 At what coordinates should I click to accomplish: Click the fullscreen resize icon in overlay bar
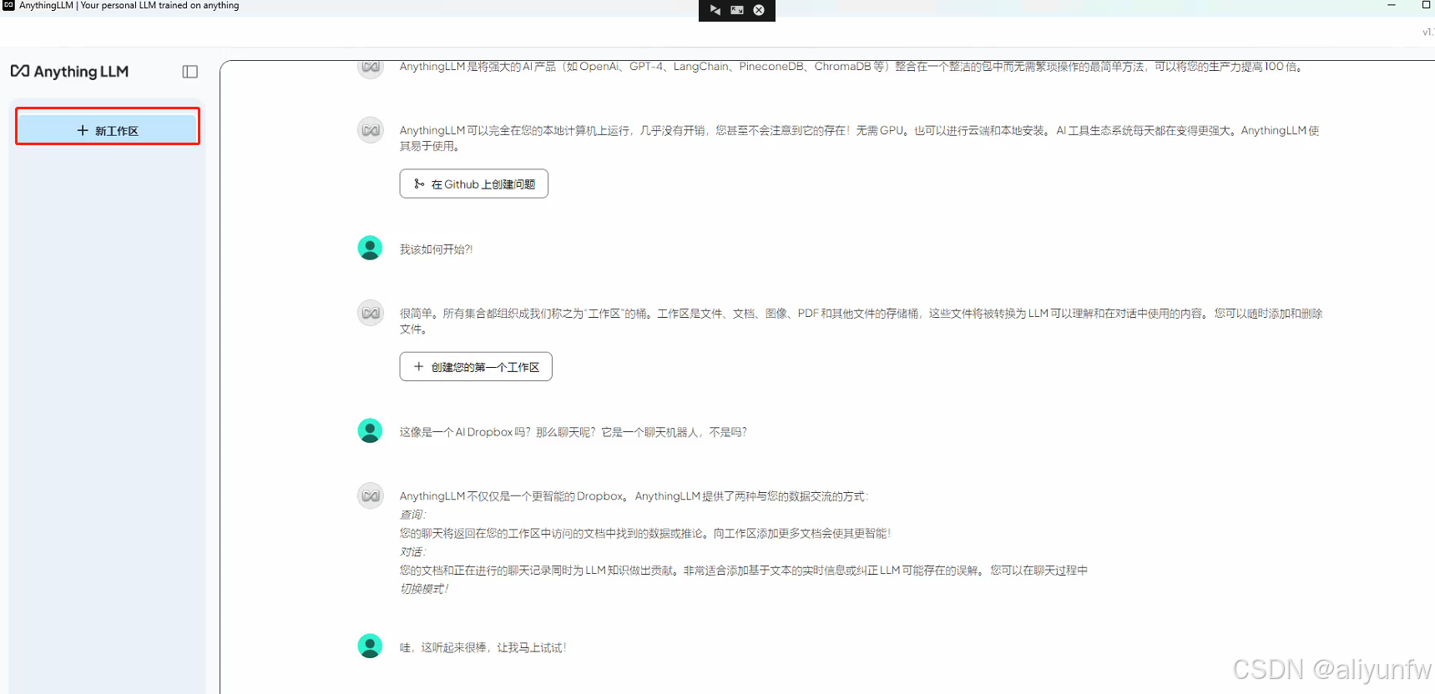[737, 10]
